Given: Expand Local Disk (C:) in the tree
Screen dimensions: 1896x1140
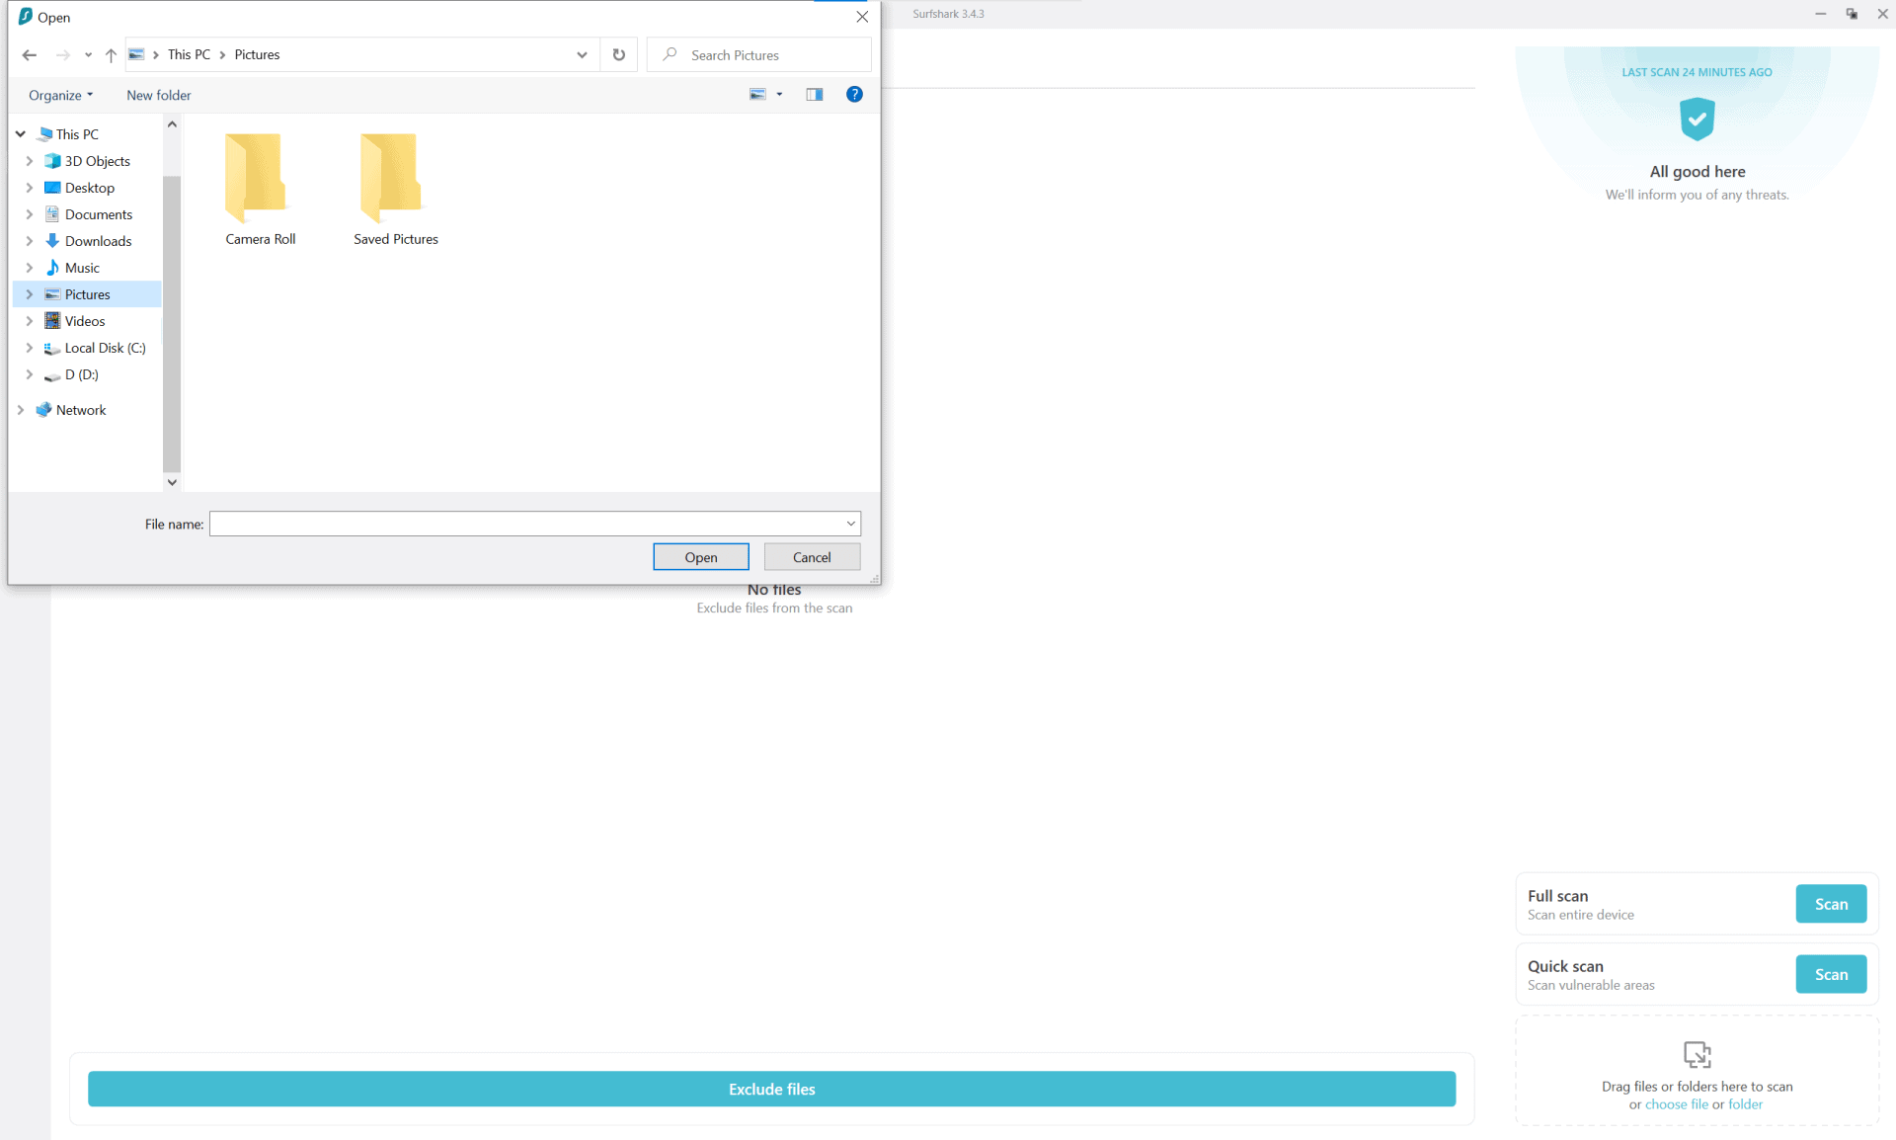Looking at the screenshot, I should [30, 348].
